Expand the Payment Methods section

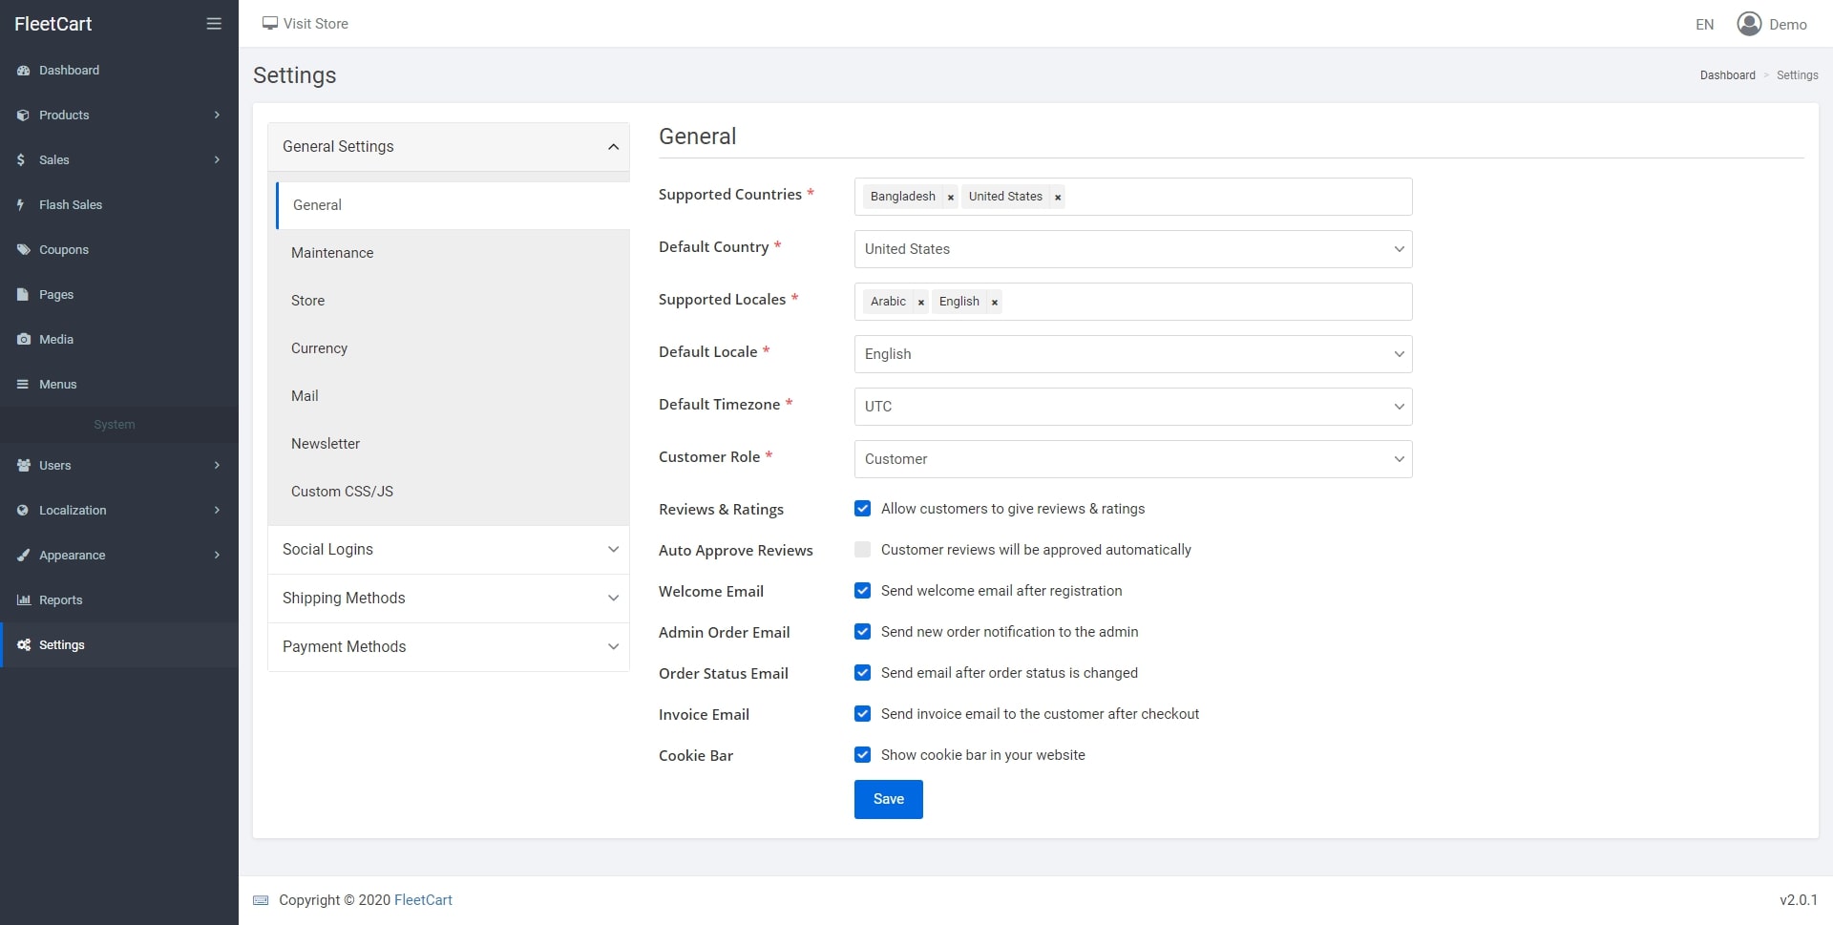coord(449,647)
